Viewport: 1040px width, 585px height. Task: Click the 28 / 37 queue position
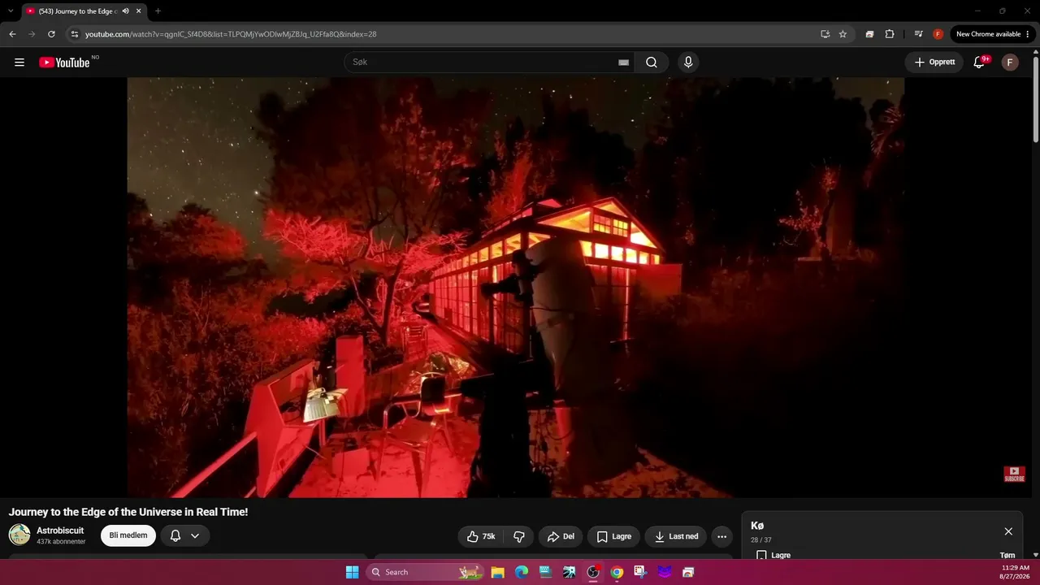761,540
